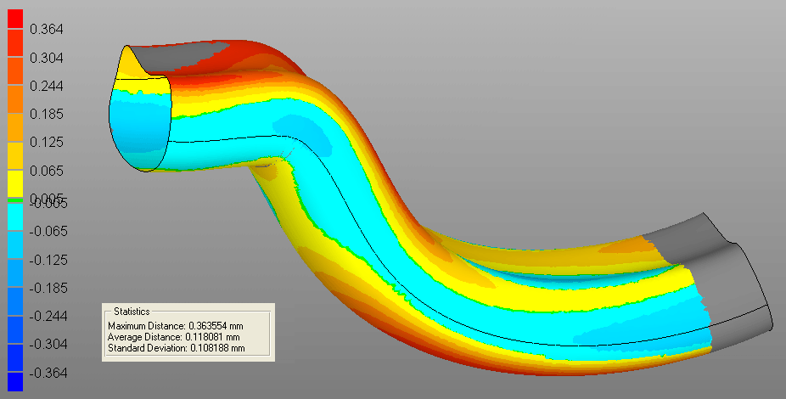
Task: Click the 0.364 legend value label
Action: pyautogui.click(x=47, y=30)
